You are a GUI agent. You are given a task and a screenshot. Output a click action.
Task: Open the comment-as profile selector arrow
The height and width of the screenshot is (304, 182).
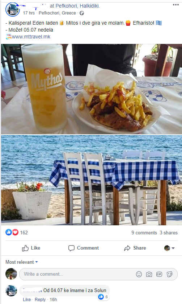(x=169, y=248)
